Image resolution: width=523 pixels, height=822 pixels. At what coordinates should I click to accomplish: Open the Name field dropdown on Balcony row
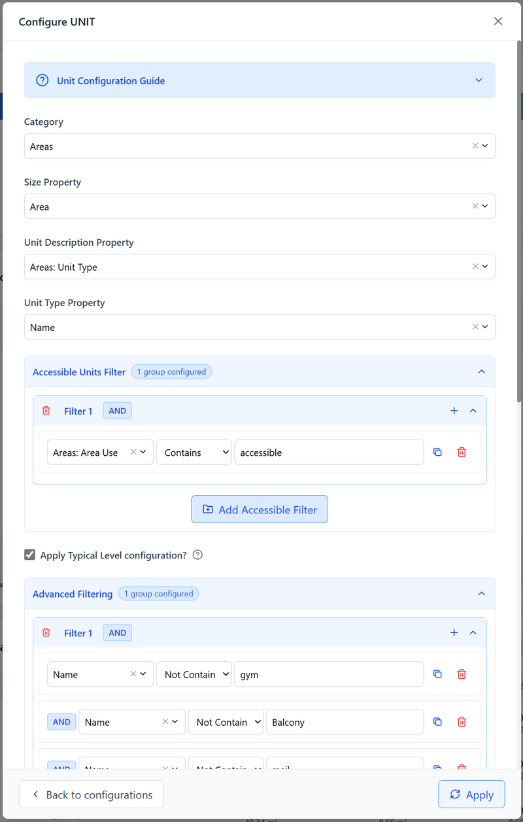[175, 722]
